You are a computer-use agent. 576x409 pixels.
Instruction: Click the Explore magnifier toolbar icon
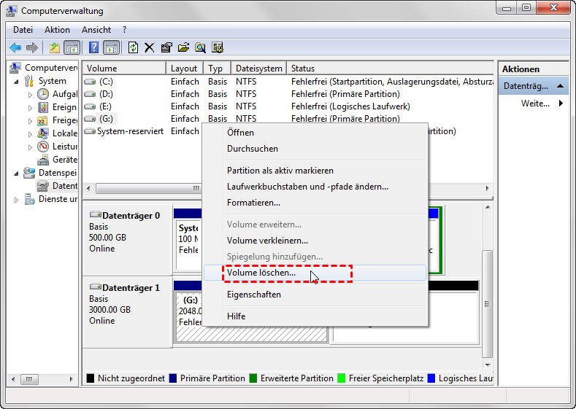tap(200, 47)
